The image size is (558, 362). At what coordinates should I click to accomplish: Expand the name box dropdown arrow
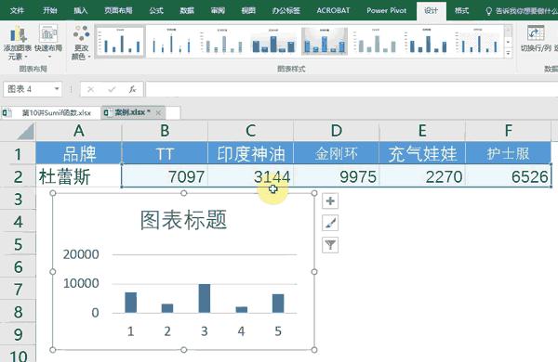click(x=57, y=89)
